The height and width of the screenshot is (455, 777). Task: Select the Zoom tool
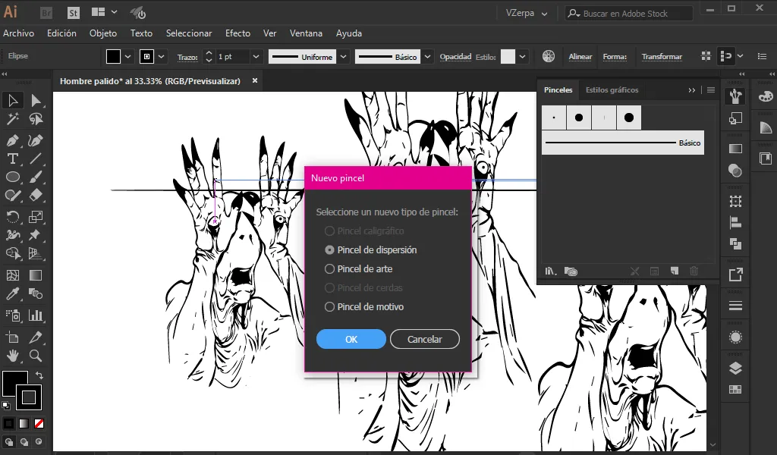(36, 356)
